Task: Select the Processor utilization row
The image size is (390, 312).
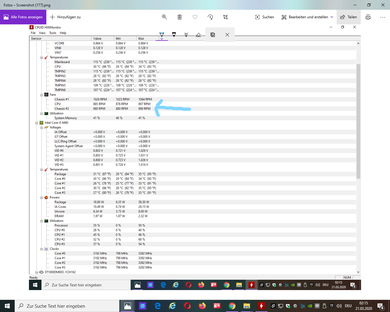Action: click(x=193, y=225)
